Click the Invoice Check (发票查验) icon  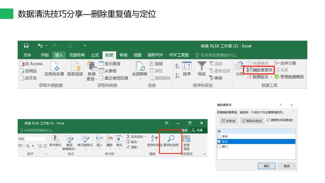[x=187, y=139]
